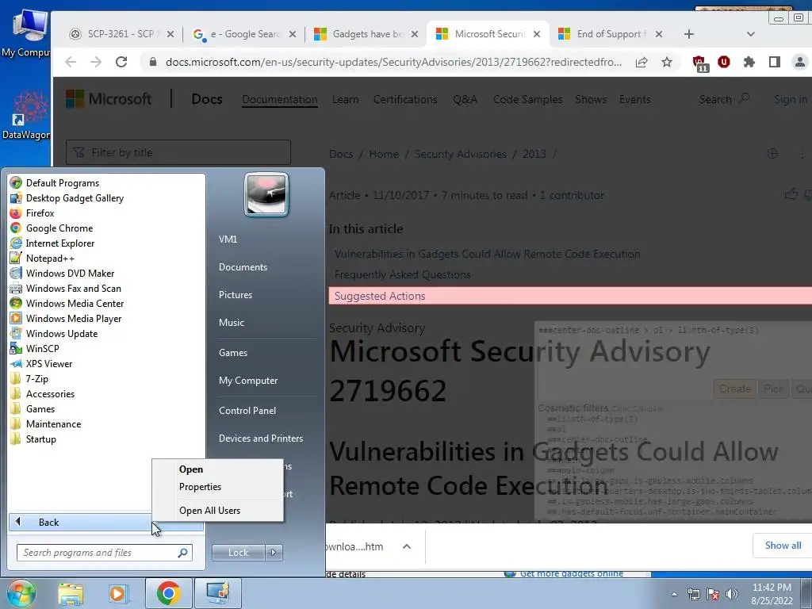Viewport: 812px width, 609px height.
Task: Launch WinSCP from Start menu
Action: click(x=43, y=348)
